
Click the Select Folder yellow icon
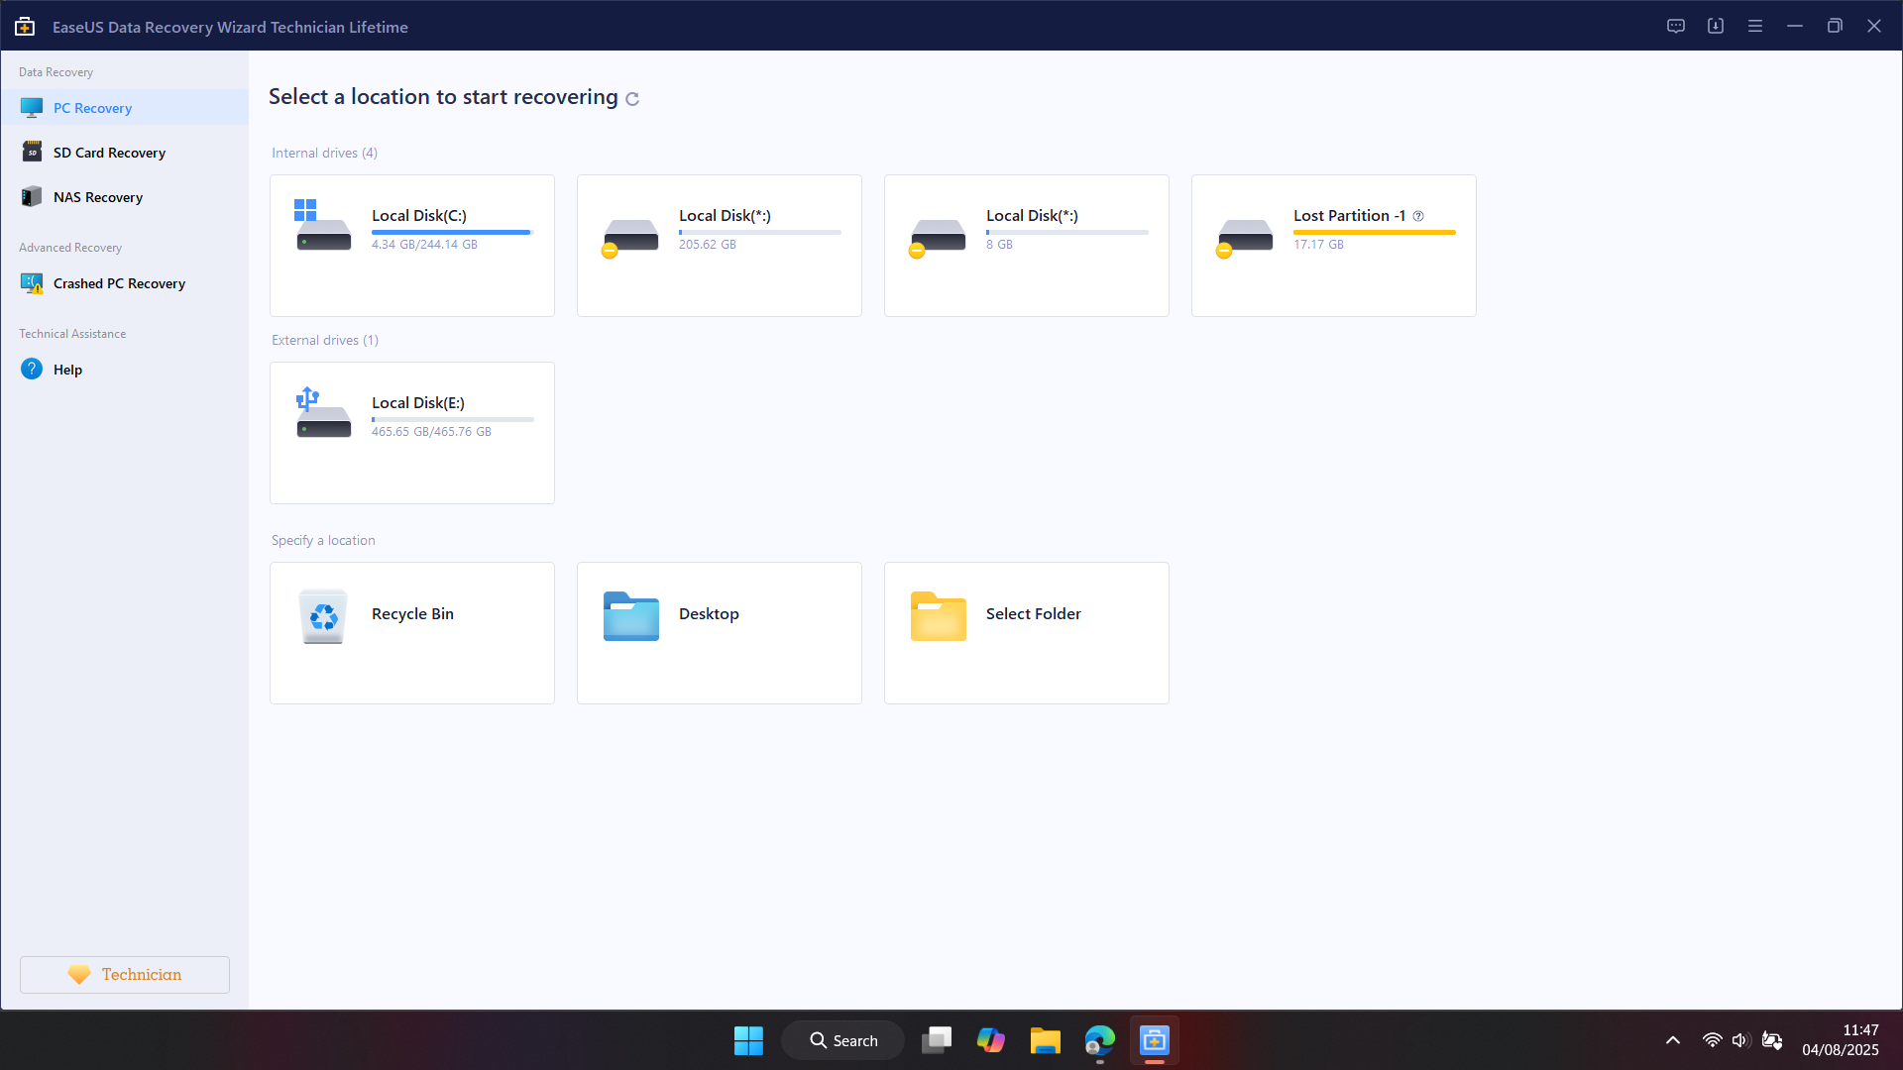[x=938, y=616]
